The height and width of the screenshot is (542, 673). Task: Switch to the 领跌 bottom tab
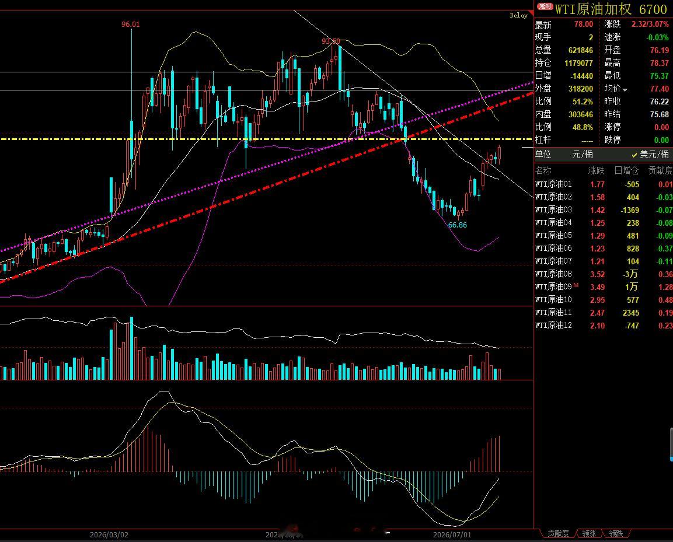[616, 533]
